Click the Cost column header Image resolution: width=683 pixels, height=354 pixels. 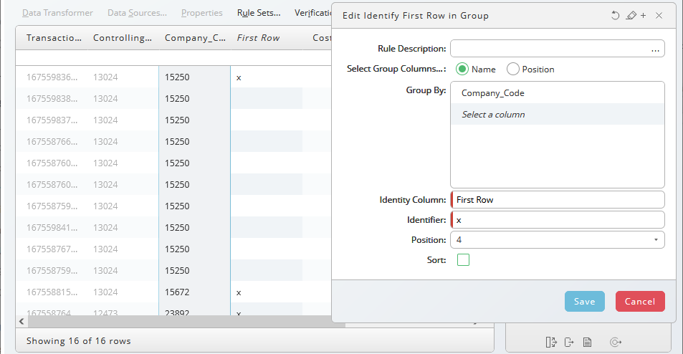click(x=322, y=38)
